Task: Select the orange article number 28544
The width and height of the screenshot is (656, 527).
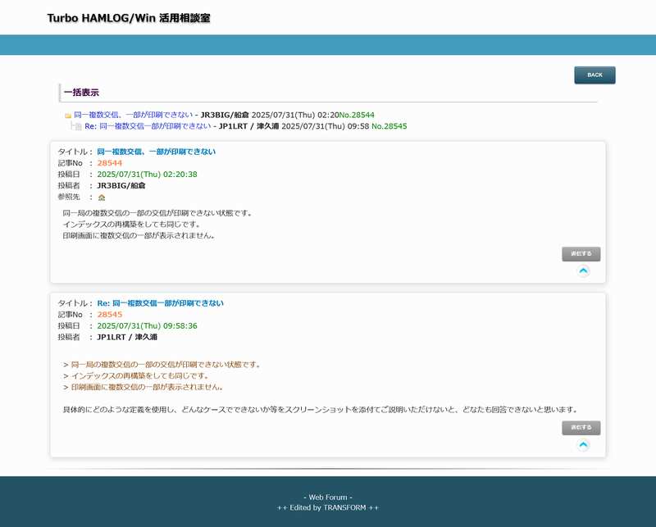Action: (x=110, y=163)
